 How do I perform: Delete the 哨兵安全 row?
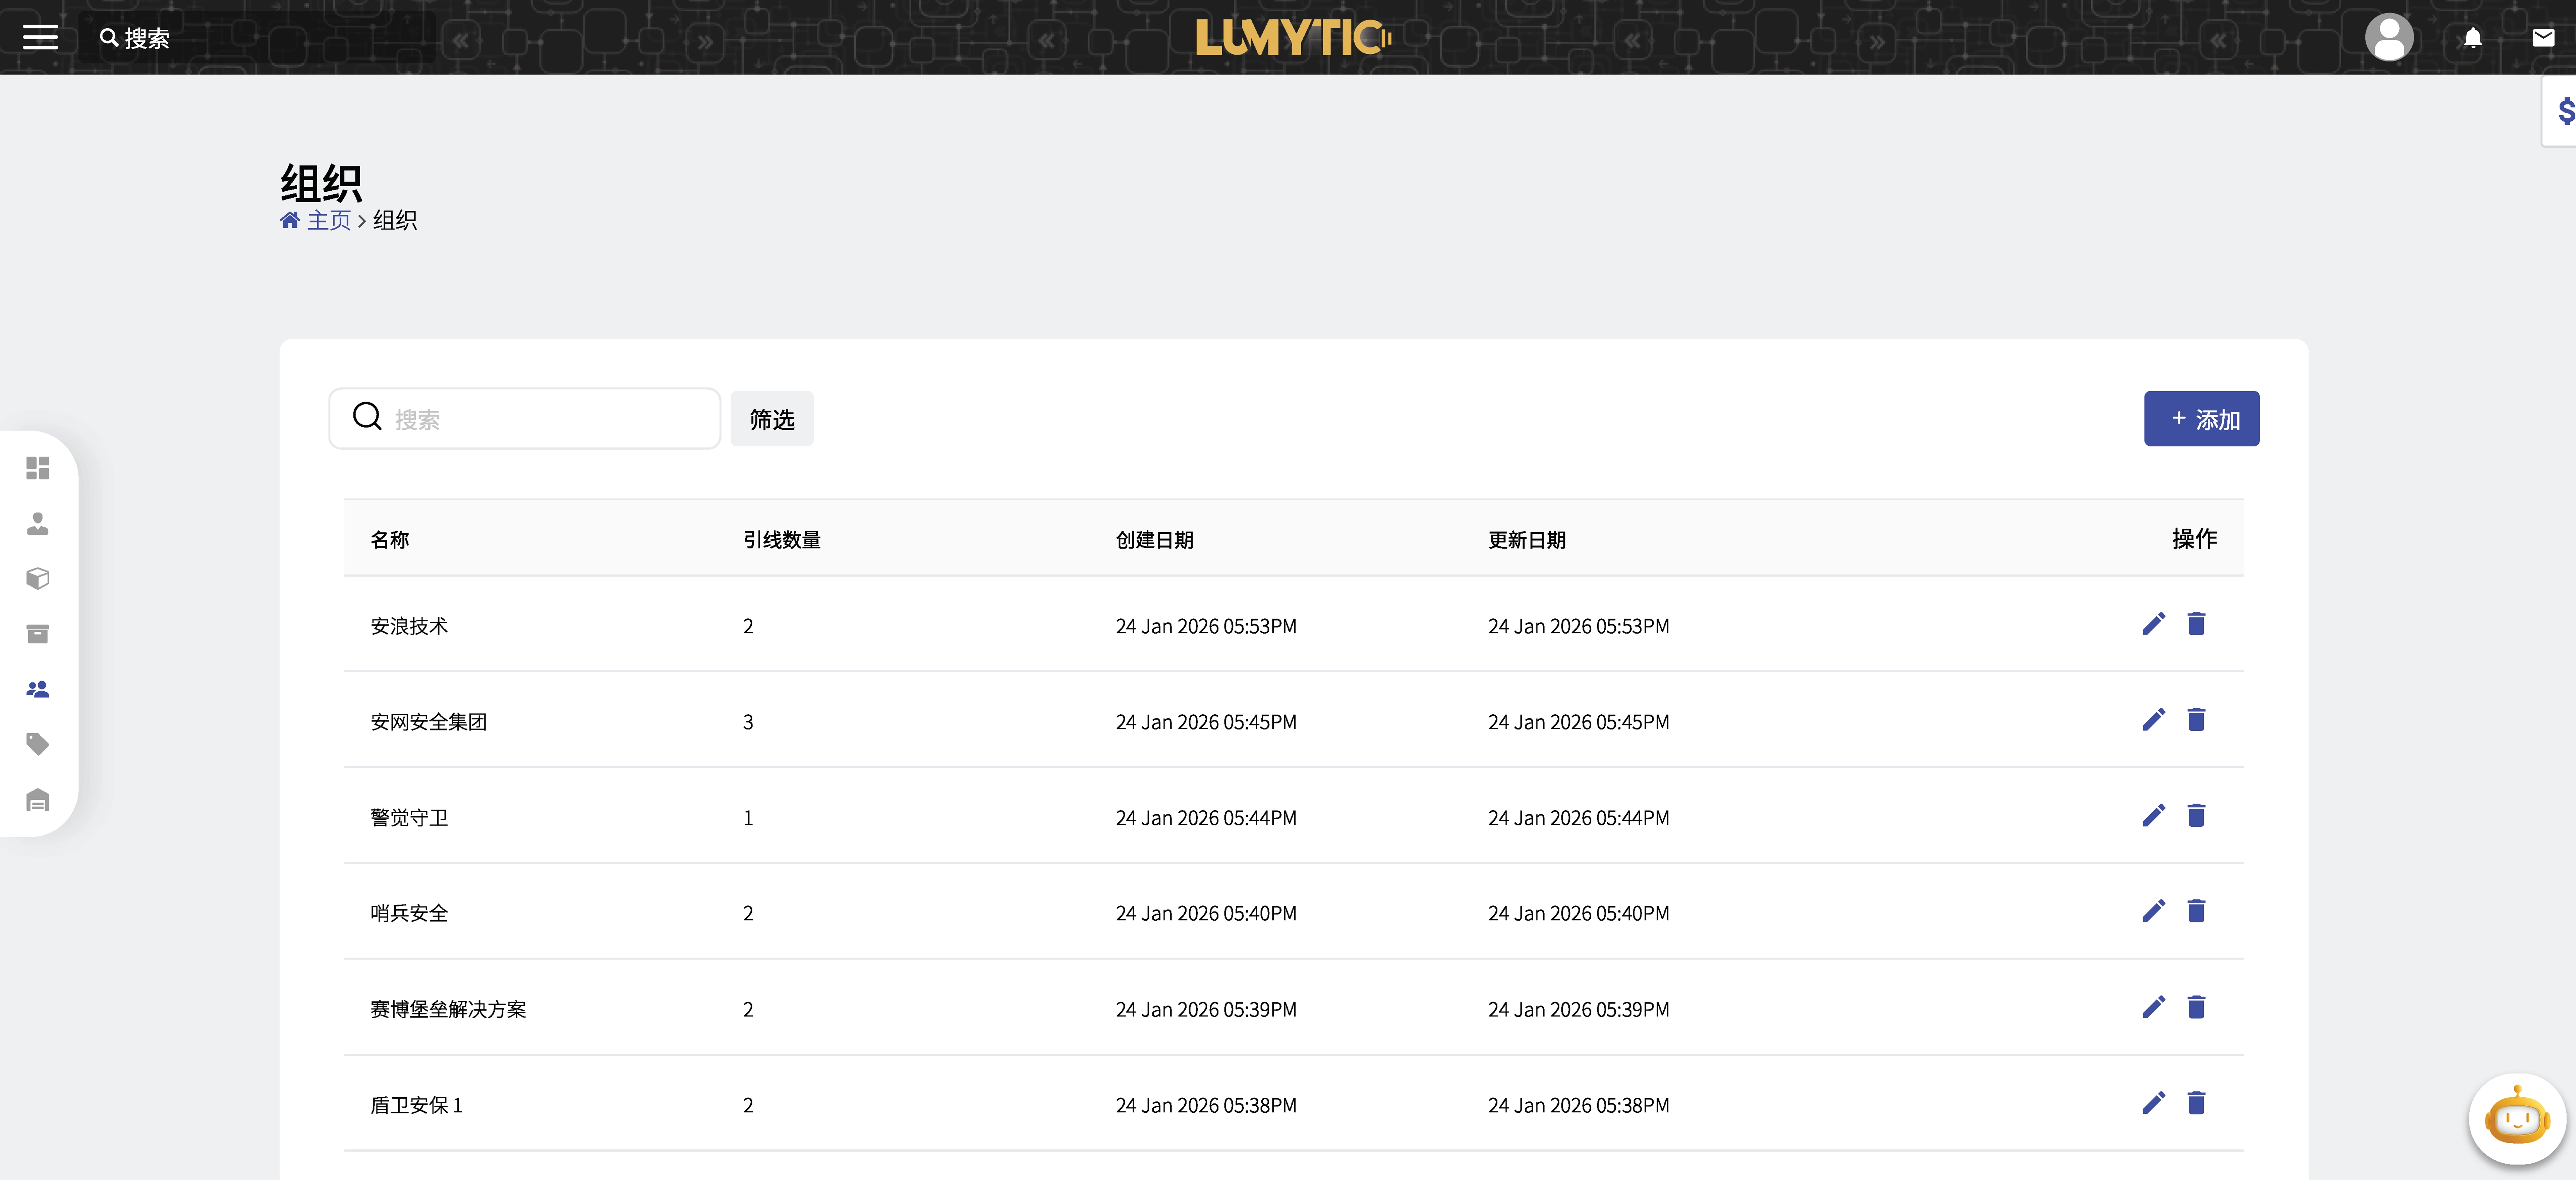[x=2196, y=912]
